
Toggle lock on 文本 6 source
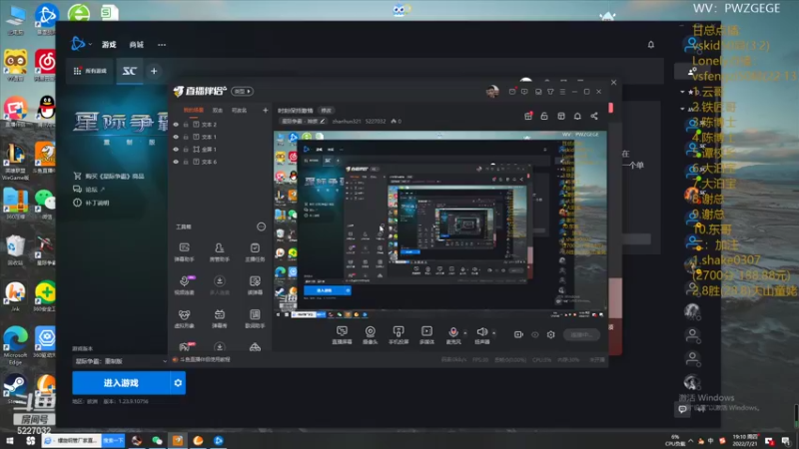(186, 162)
